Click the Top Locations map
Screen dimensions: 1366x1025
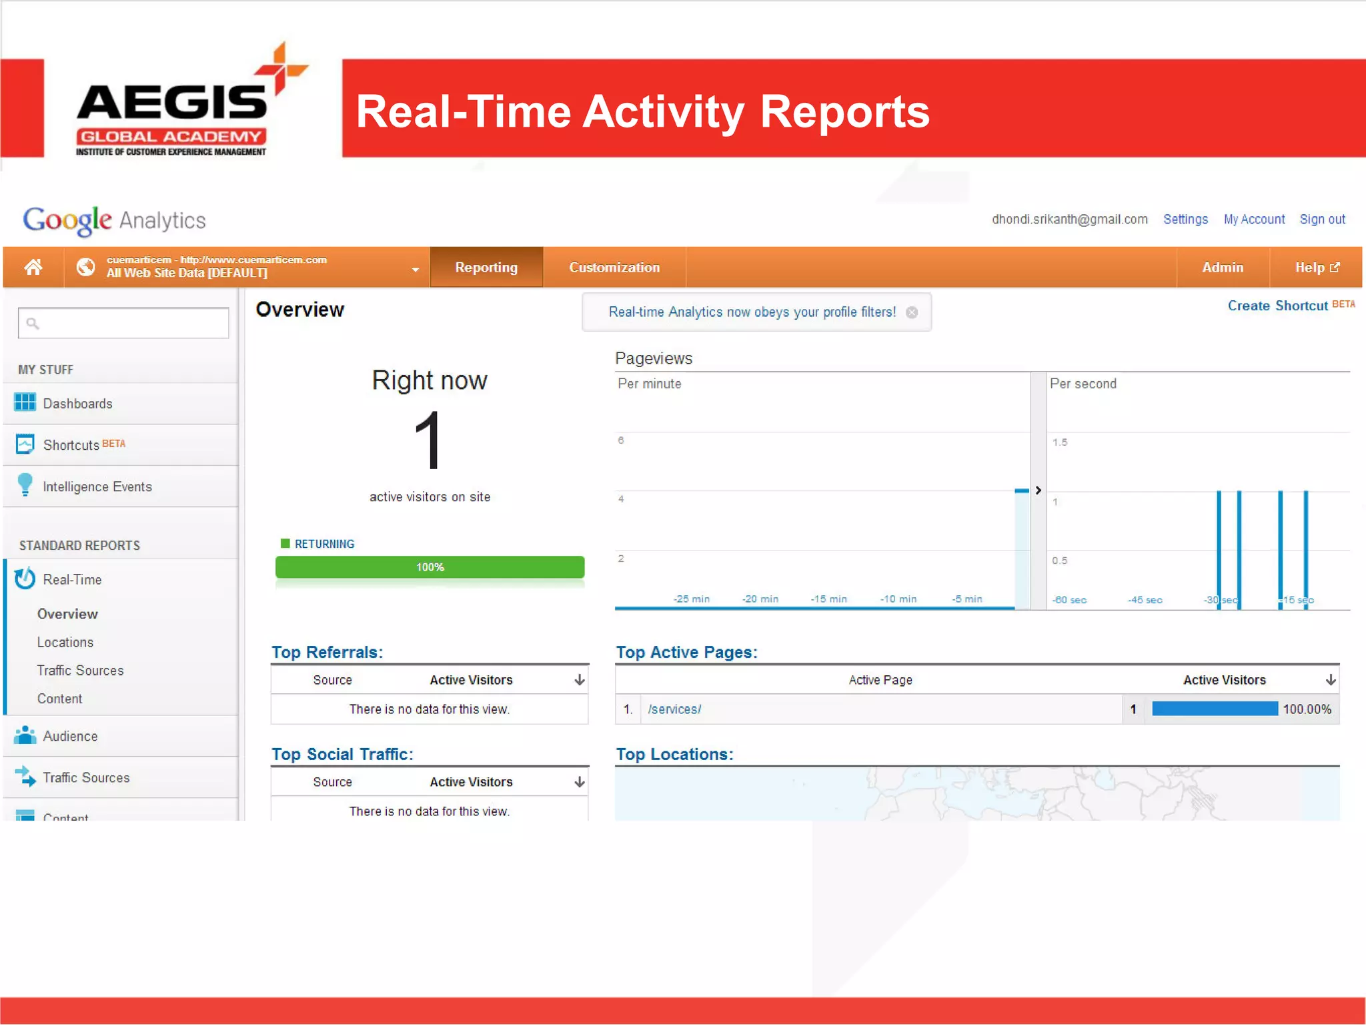coord(977,794)
